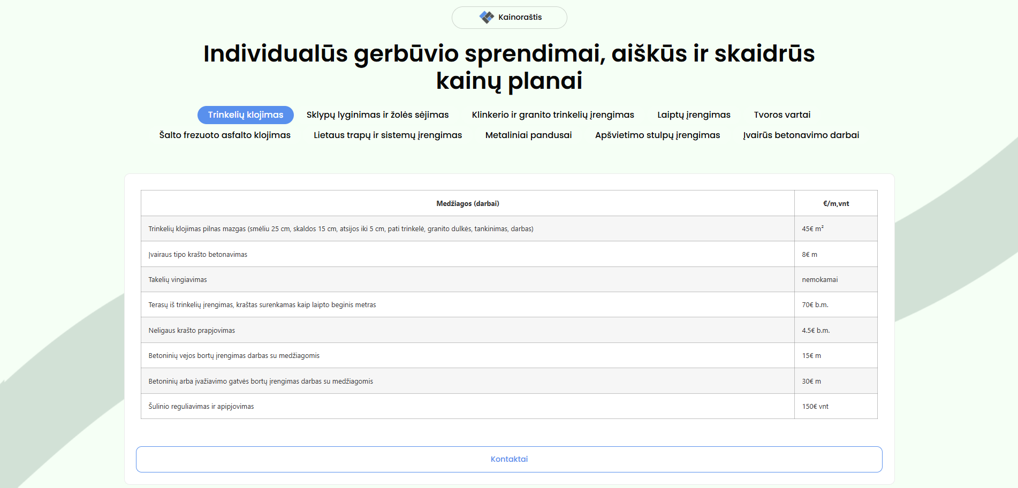Select the Trinkelių klojimas tab
This screenshot has height=488, width=1018.
click(x=246, y=115)
